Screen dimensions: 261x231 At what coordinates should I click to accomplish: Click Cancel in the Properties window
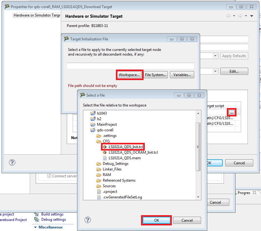(x=239, y=163)
